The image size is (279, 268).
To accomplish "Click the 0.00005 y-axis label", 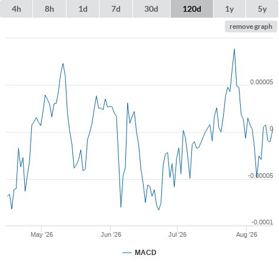I will pyautogui.click(x=261, y=82).
